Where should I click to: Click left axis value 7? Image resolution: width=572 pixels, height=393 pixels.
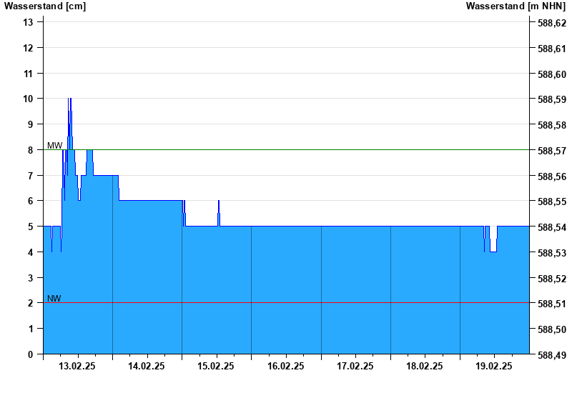[x=30, y=175]
